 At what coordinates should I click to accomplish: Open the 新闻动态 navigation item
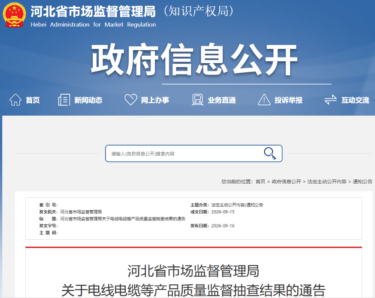[88, 100]
